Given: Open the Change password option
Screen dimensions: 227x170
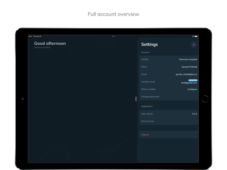Looking at the screenshot, I should [x=169, y=96].
